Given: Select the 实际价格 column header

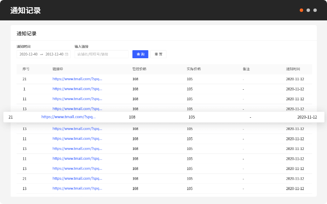Looking at the screenshot, I should point(194,69).
